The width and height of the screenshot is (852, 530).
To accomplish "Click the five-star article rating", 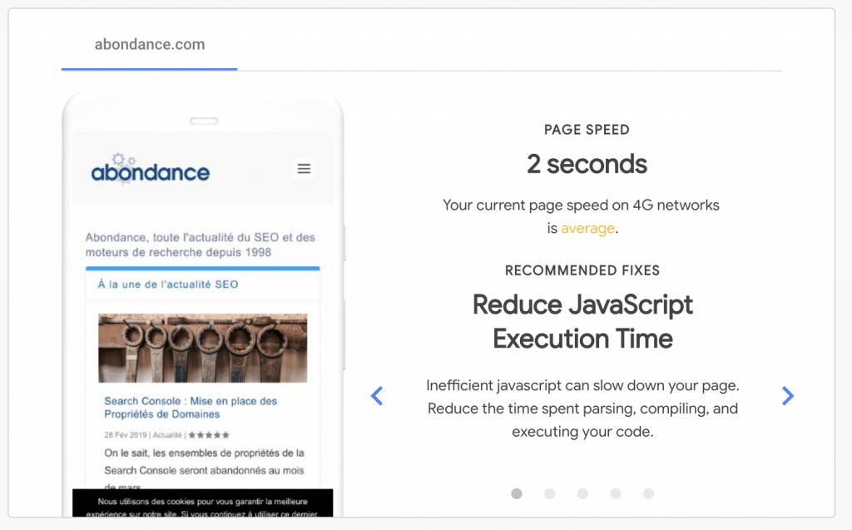I will point(209,435).
